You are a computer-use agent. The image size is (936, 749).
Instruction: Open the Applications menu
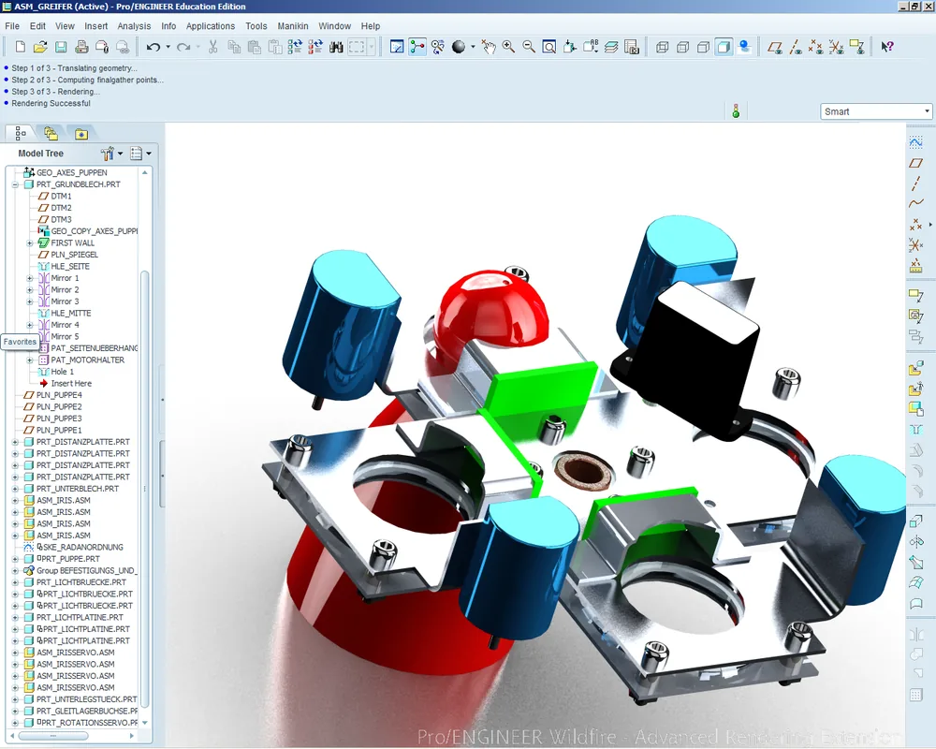pos(210,26)
